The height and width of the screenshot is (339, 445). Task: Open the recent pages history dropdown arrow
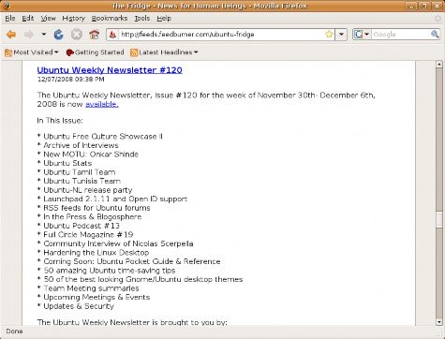coord(44,35)
